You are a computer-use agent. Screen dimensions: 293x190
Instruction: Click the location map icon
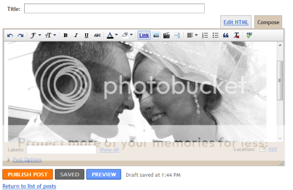tap(262, 149)
